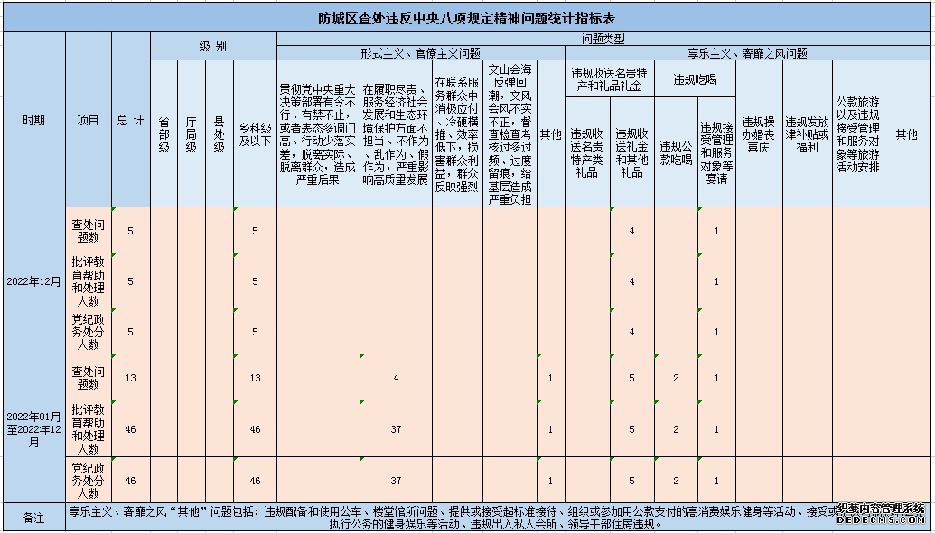Select the 其他 header under 形式主义 group
The width and height of the screenshot is (935, 533).
click(x=551, y=134)
